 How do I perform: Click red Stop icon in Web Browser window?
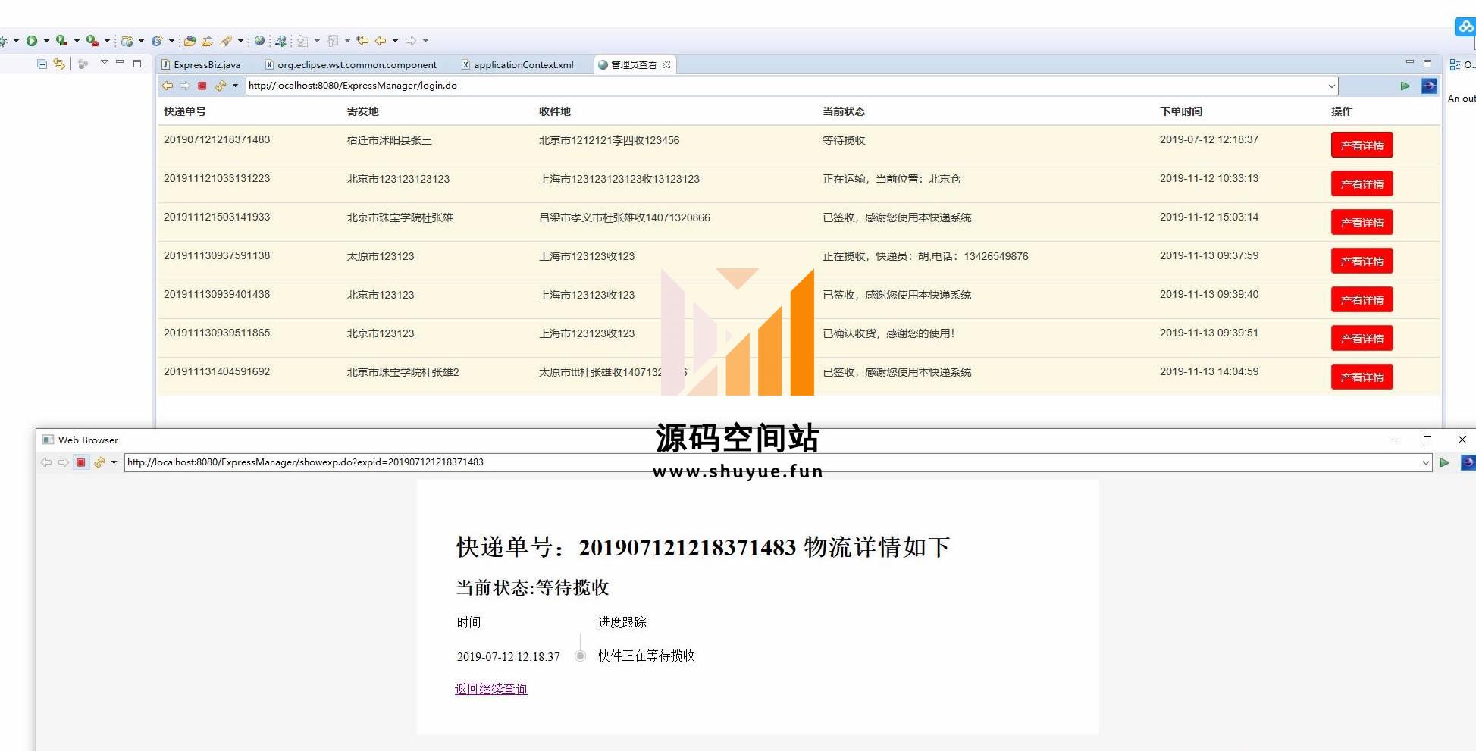click(x=81, y=462)
